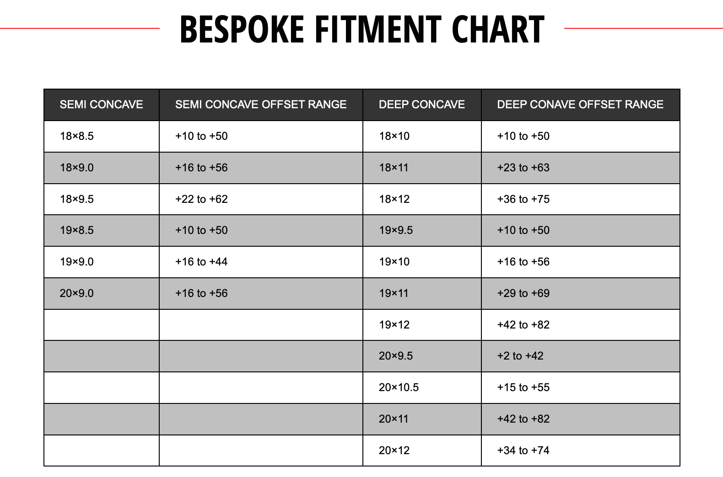Select the 19×12 deep concave cell
The width and height of the screenshot is (723, 477).
pos(394,325)
